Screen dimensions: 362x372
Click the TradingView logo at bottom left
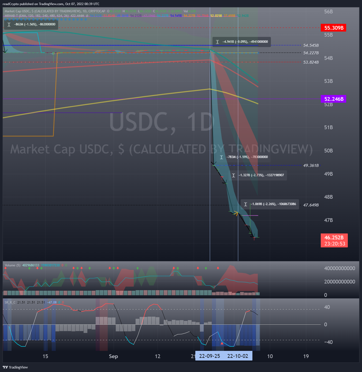coord(15,367)
